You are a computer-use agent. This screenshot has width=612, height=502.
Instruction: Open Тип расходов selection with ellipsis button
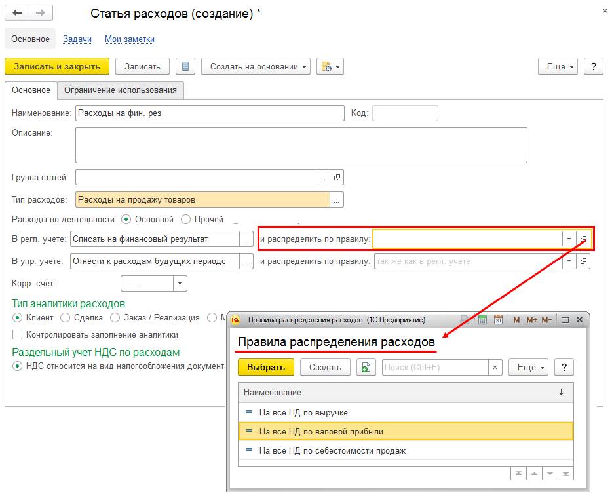(x=336, y=199)
